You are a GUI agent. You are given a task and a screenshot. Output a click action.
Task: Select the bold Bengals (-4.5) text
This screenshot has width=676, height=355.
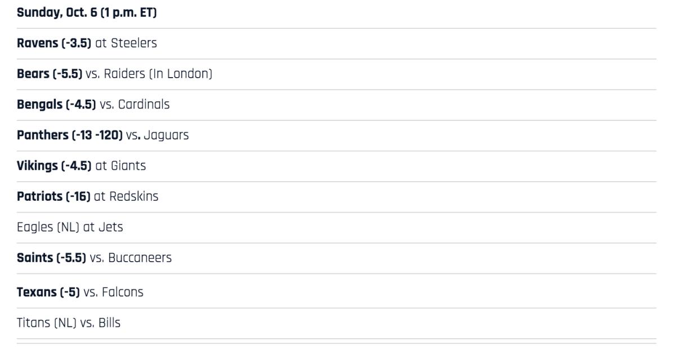[x=56, y=105]
